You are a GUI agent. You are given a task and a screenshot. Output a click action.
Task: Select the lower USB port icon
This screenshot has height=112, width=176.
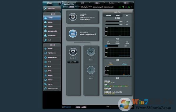(x=91, y=70)
